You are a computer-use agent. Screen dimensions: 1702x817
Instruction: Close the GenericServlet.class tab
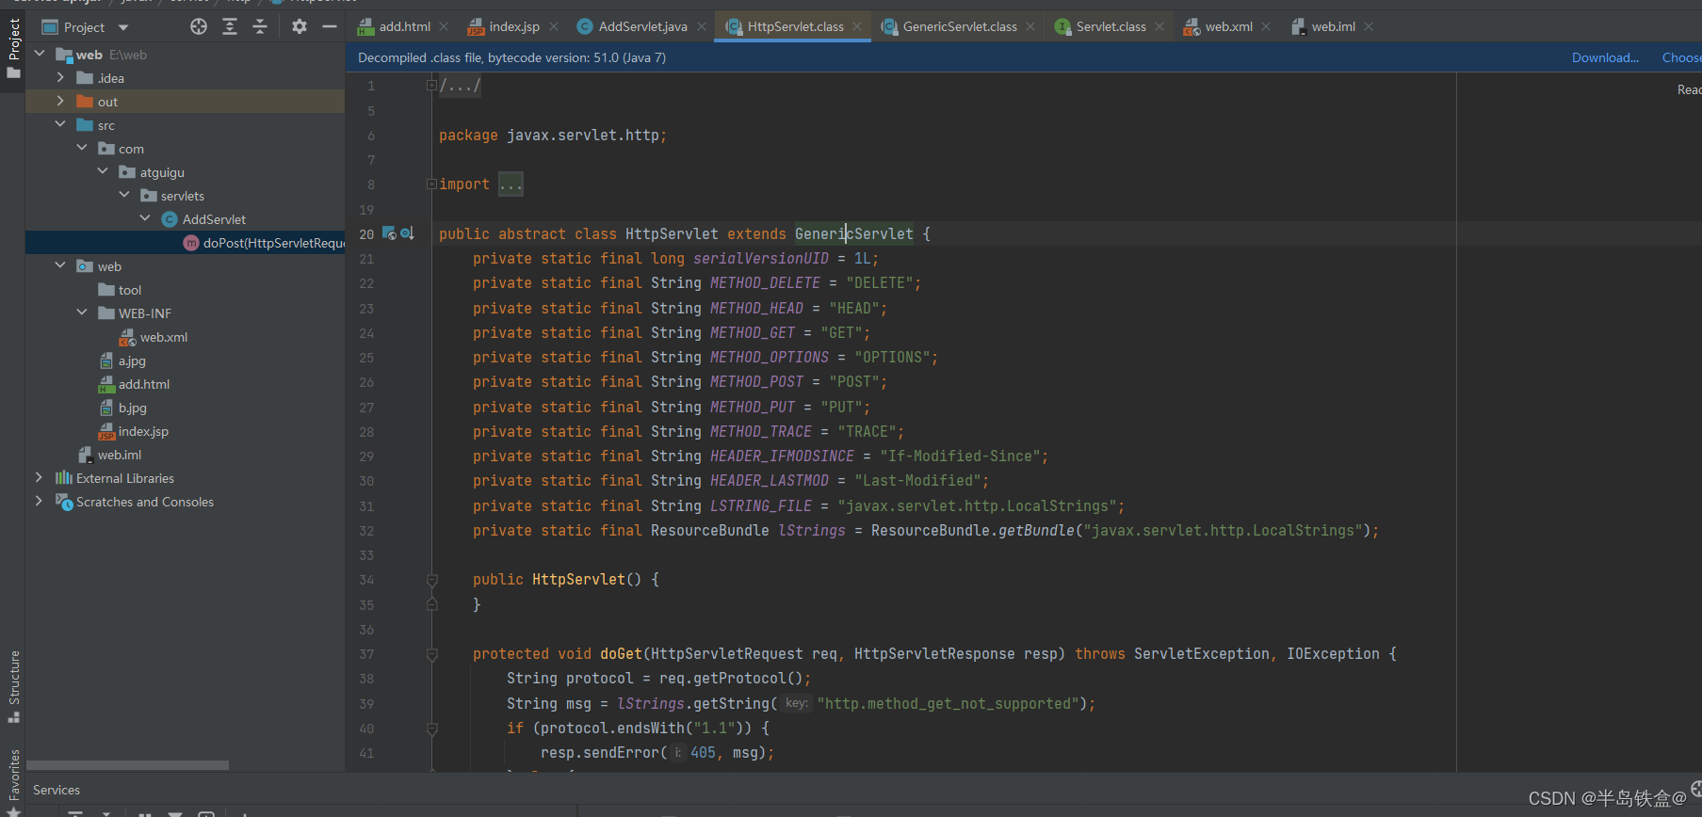[x=1030, y=26]
